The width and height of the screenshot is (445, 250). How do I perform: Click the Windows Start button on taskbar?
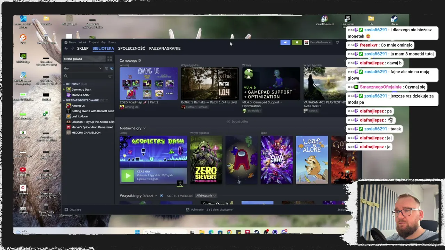[137, 232]
